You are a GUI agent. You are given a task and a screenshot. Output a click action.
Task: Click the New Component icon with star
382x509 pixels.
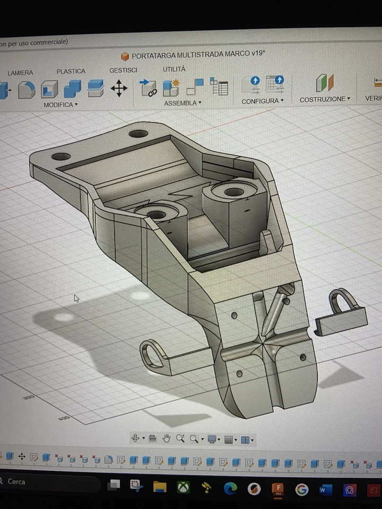[x=171, y=87]
